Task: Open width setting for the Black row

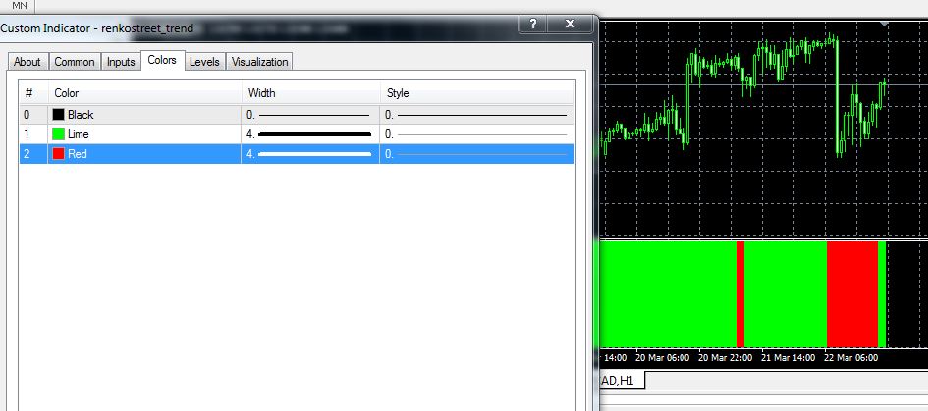Action: [310, 115]
